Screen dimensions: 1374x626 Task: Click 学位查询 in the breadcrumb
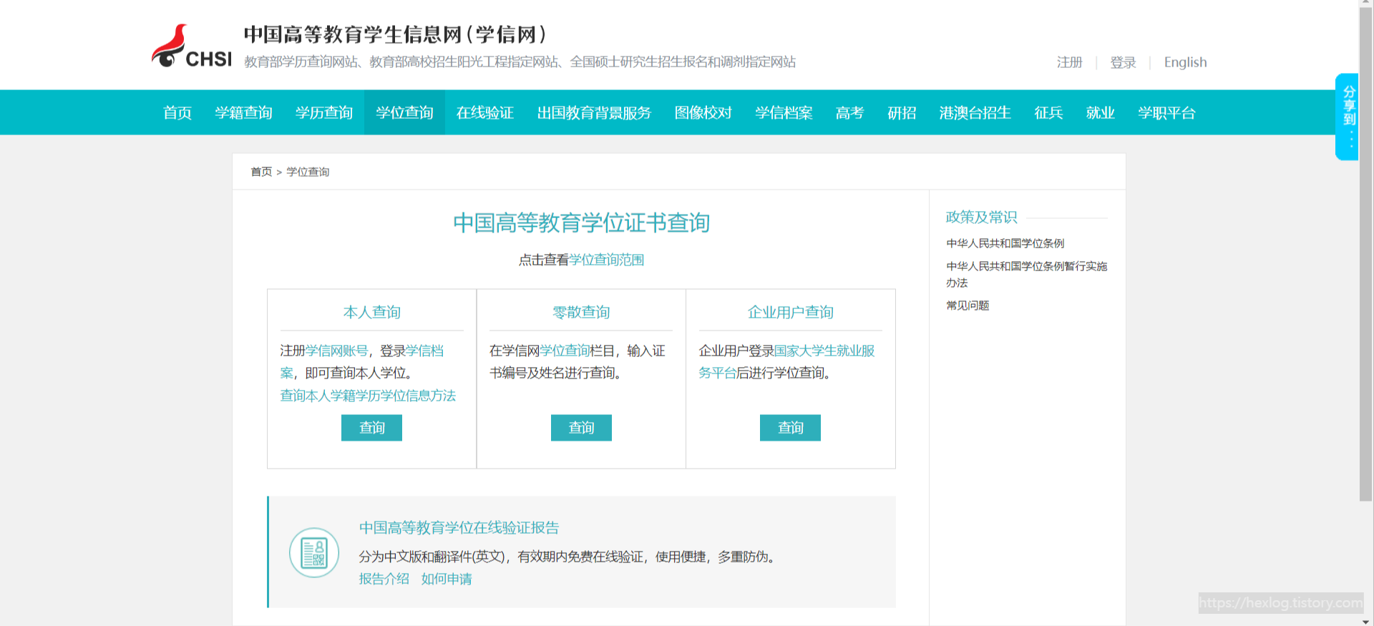point(308,172)
